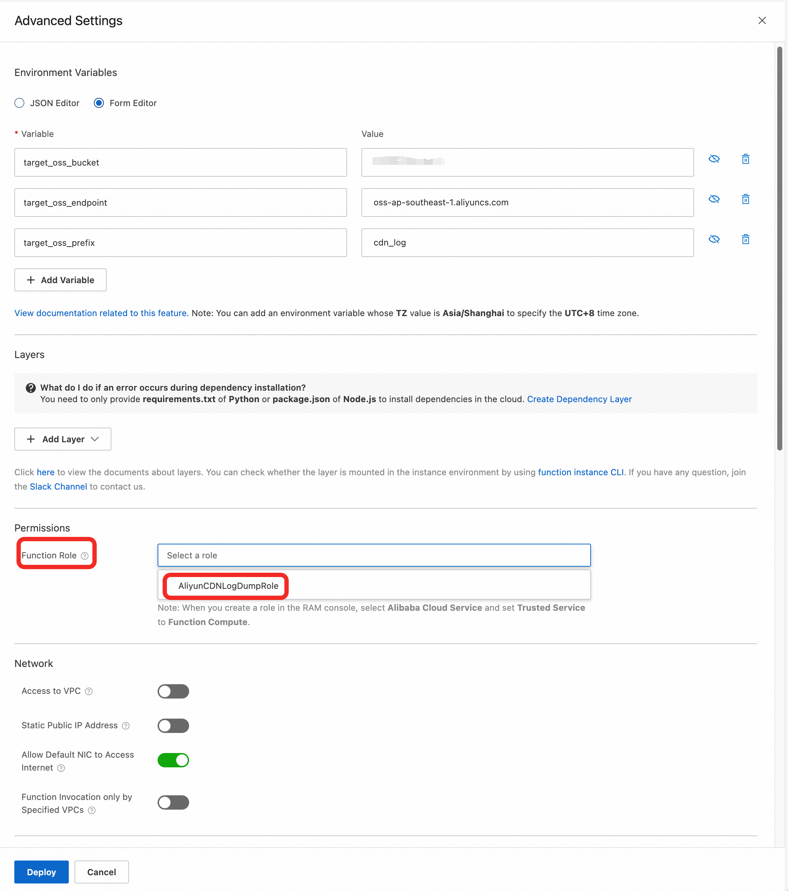Delete the target_oss_prefix variable row
The height and width of the screenshot is (891, 788).
(745, 239)
